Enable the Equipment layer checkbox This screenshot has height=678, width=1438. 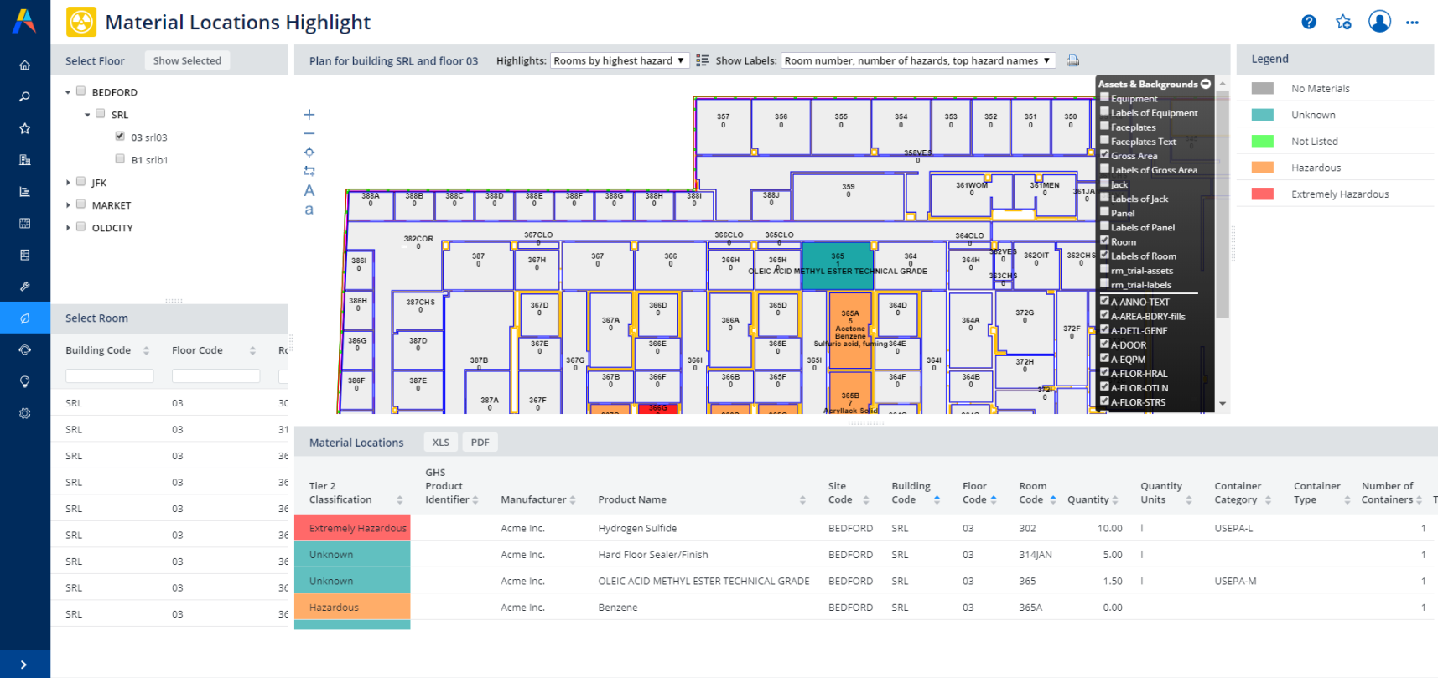click(1104, 97)
